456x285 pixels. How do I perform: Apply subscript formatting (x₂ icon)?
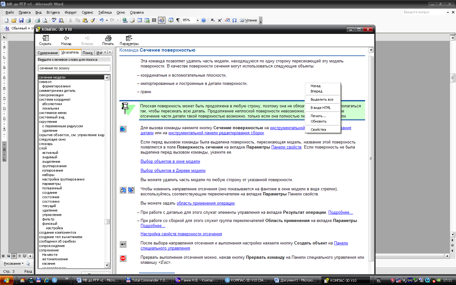coord(213,20)
